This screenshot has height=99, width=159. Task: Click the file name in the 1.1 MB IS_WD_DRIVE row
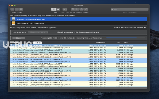click(21, 69)
